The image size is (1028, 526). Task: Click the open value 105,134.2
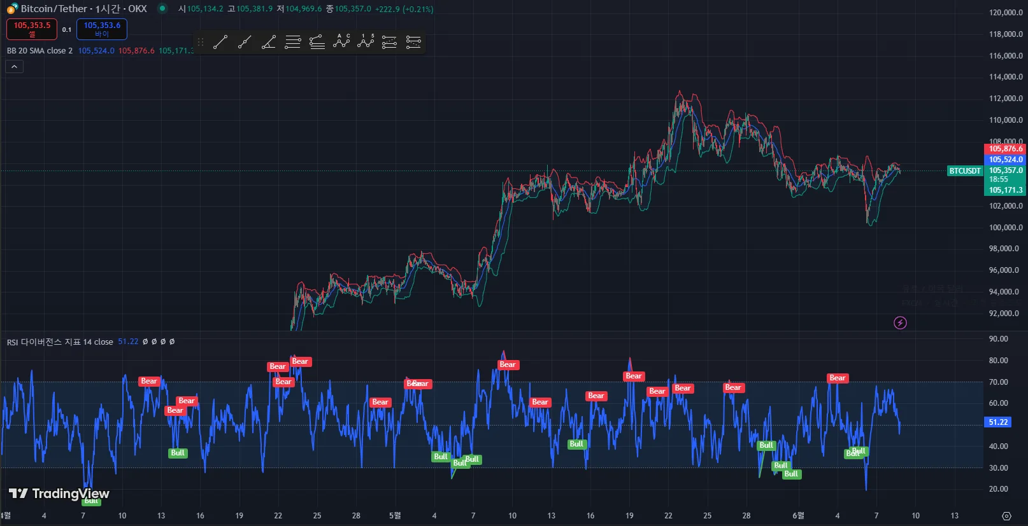(x=205, y=9)
